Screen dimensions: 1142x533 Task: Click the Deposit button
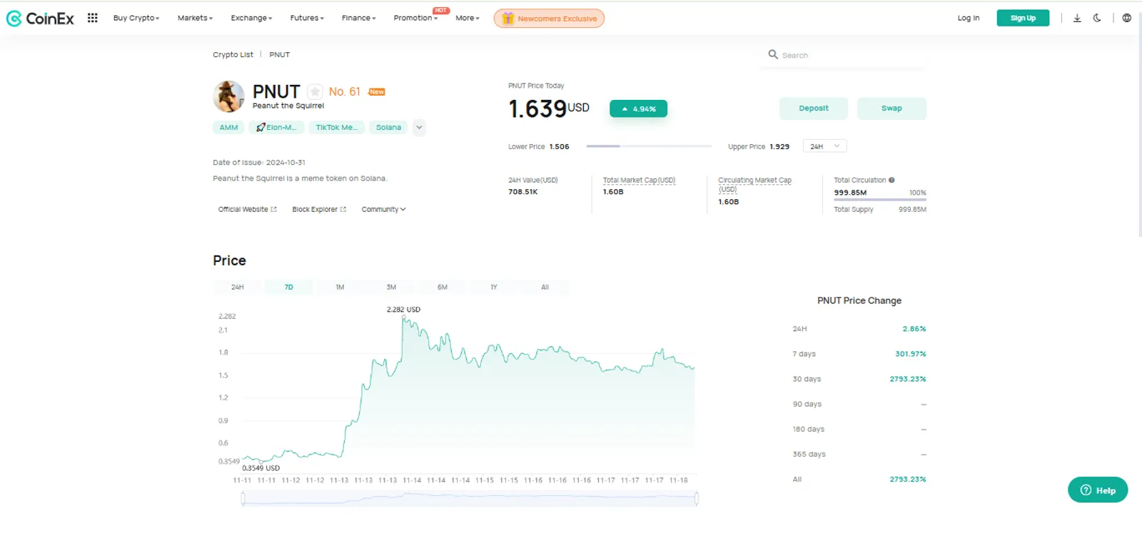814,108
